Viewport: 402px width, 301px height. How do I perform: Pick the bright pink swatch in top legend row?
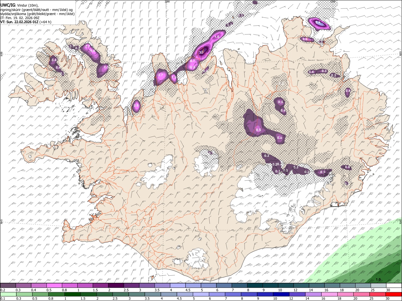pyautogui.click(x=54, y=286)
